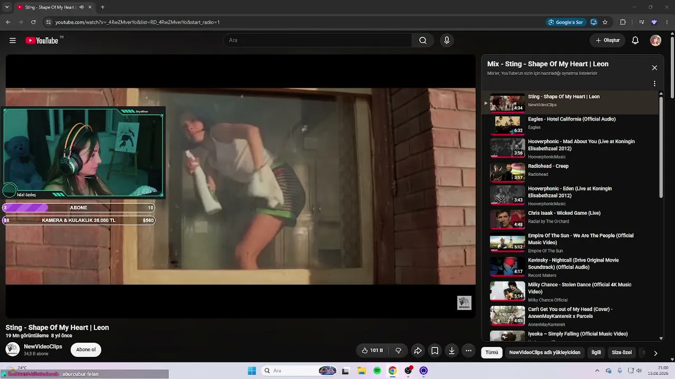This screenshot has width=675, height=379.
Task: Show more filter chips with right arrow
Action: tap(655, 353)
